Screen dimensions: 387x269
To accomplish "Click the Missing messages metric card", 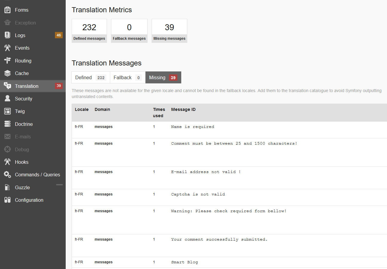I will pyautogui.click(x=169, y=31).
